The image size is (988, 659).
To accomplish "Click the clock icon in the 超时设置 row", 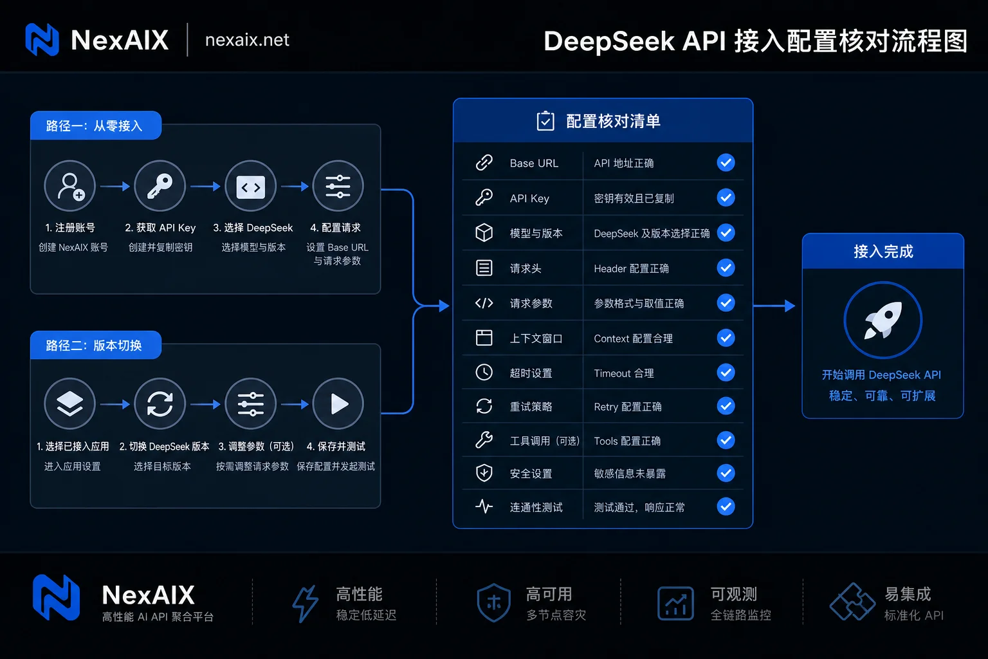I will click(x=484, y=372).
